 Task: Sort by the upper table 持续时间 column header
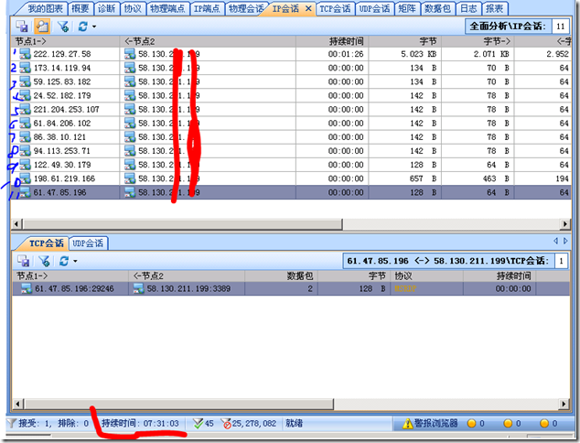tap(332, 41)
